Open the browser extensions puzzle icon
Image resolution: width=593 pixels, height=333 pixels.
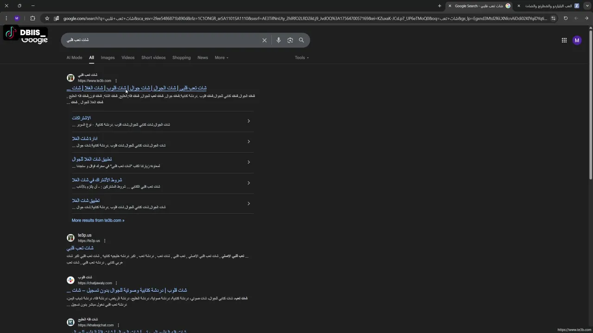32,18
